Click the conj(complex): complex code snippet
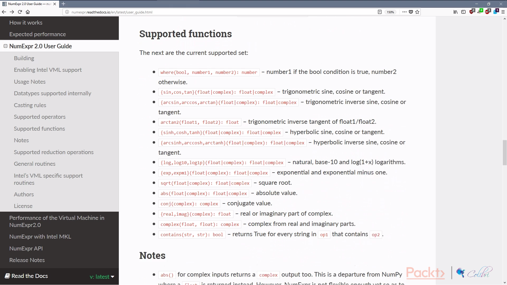The height and width of the screenshot is (285, 507). 189,204
